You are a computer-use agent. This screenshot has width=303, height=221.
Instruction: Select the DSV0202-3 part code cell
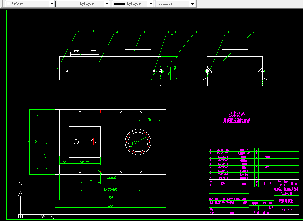223,167
